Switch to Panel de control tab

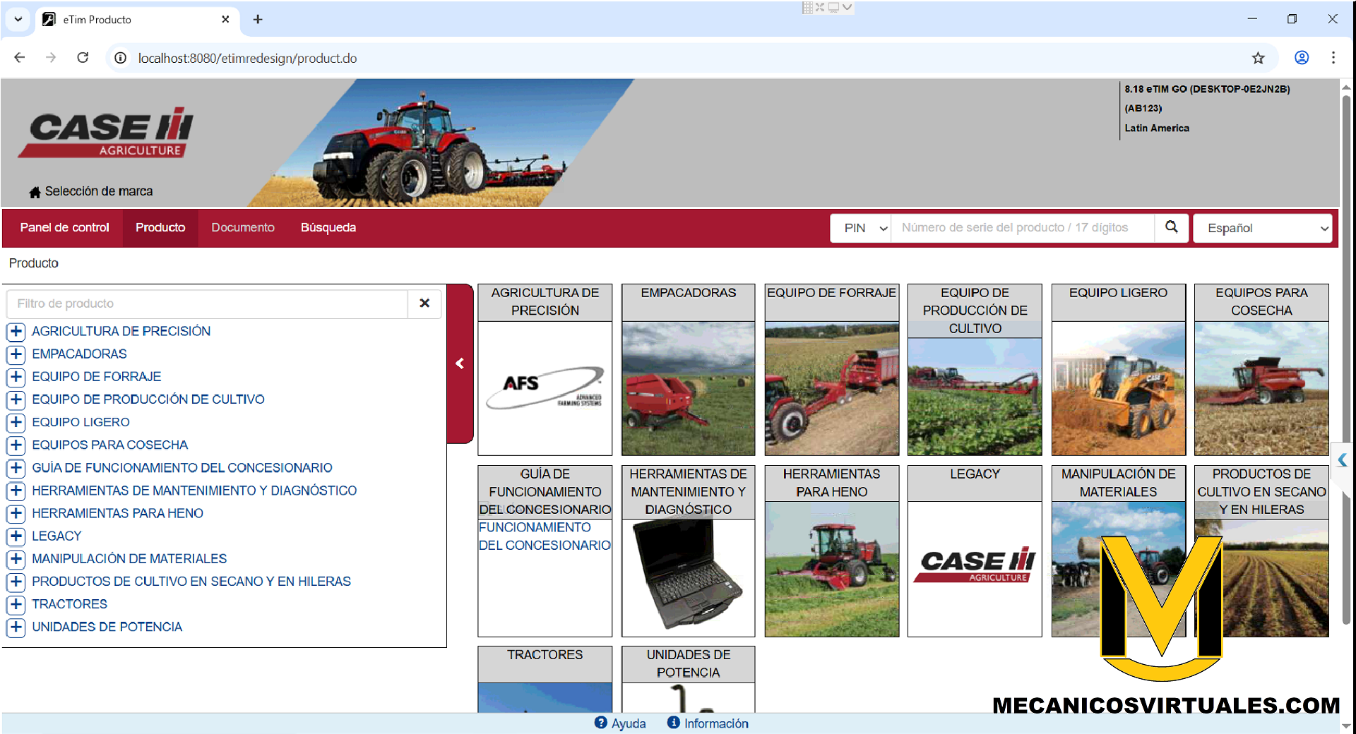point(64,227)
